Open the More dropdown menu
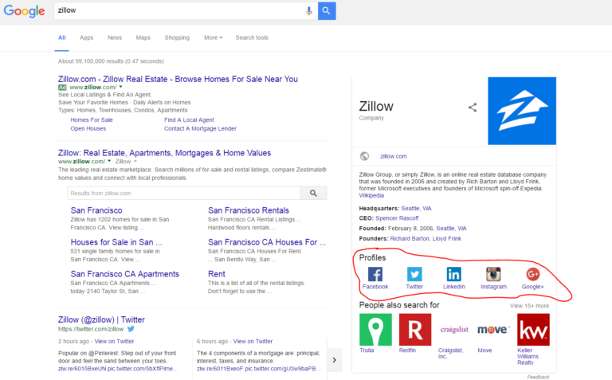Image resolution: width=612 pixels, height=380 pixels. click(x=213, y=38)
